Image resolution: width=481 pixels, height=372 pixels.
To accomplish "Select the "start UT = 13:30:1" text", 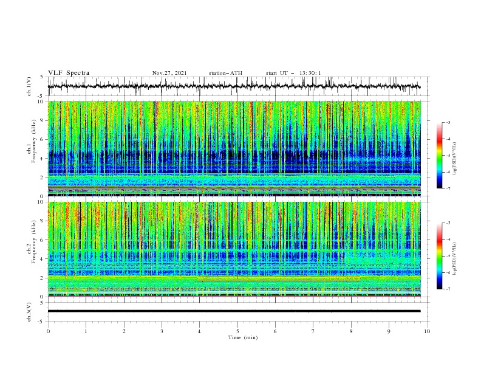I will [x=293, y=73].
